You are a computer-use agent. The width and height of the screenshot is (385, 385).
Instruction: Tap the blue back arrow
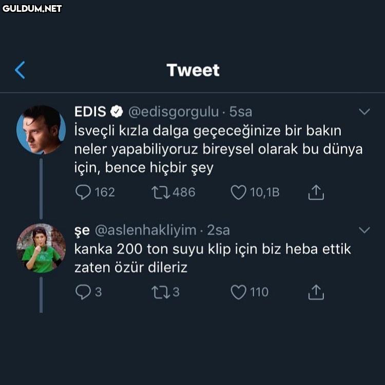[x=20, y=70]
